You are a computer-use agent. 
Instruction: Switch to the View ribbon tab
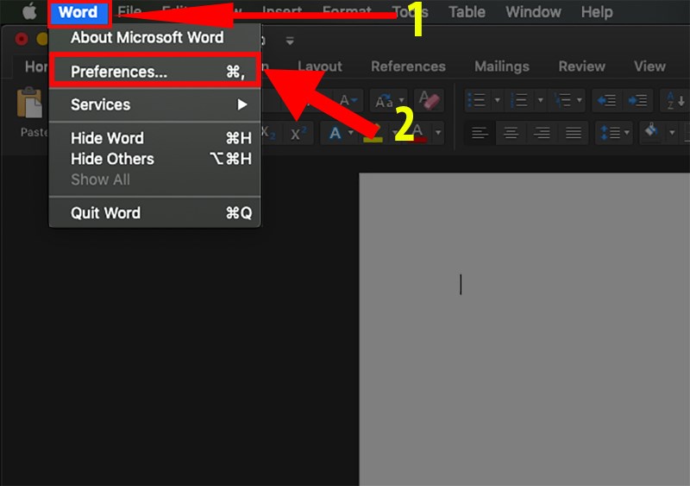point(649,66)
